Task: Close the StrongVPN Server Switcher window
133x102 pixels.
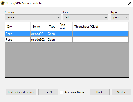Action: tap(130, 3)
